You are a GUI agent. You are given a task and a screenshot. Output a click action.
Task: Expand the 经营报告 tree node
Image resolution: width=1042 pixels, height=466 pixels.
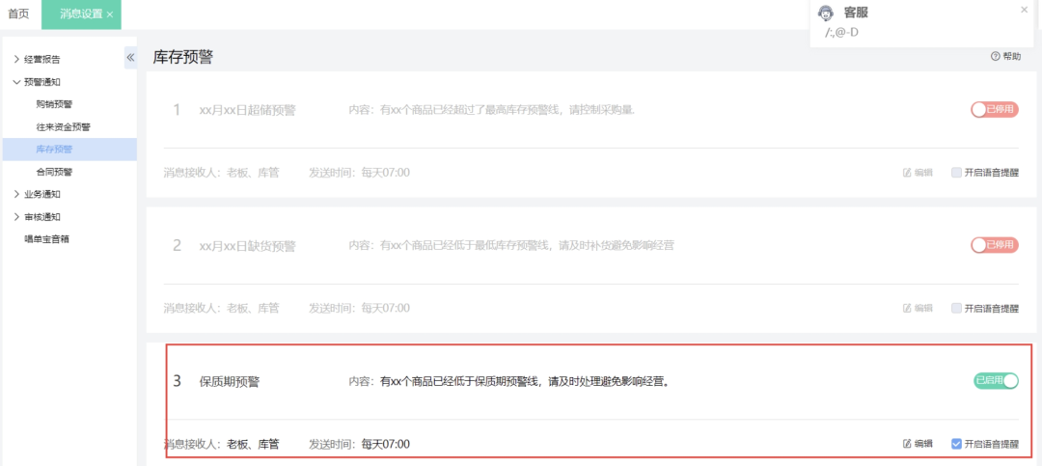tap(16, 60)
